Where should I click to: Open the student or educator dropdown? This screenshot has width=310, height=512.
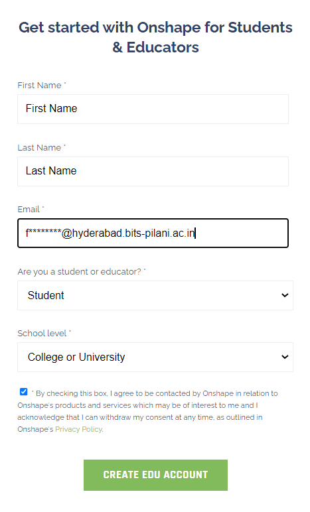(x=155, y=296)
